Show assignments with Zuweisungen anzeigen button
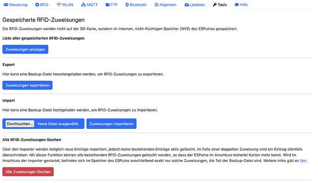 pyautogui.click(x=25, y=50)
